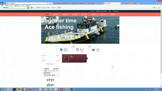Click the camera icon under 03
162x91 pixels.
pos(93,50)
